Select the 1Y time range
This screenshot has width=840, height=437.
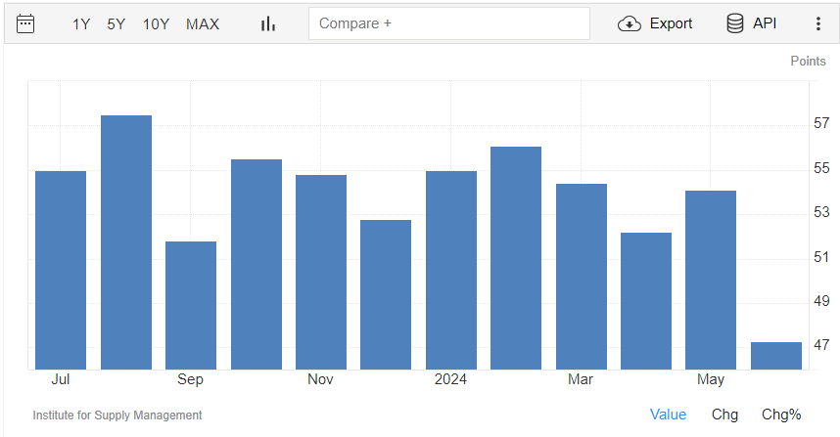[81, 24]
